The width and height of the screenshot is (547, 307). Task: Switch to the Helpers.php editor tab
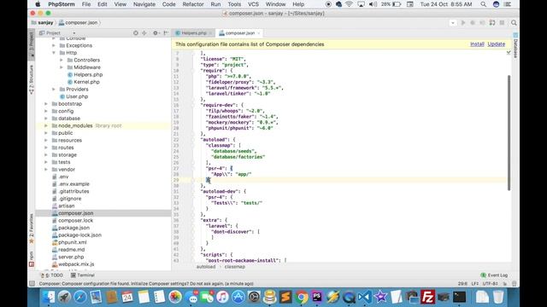click(x=194, y=33)
